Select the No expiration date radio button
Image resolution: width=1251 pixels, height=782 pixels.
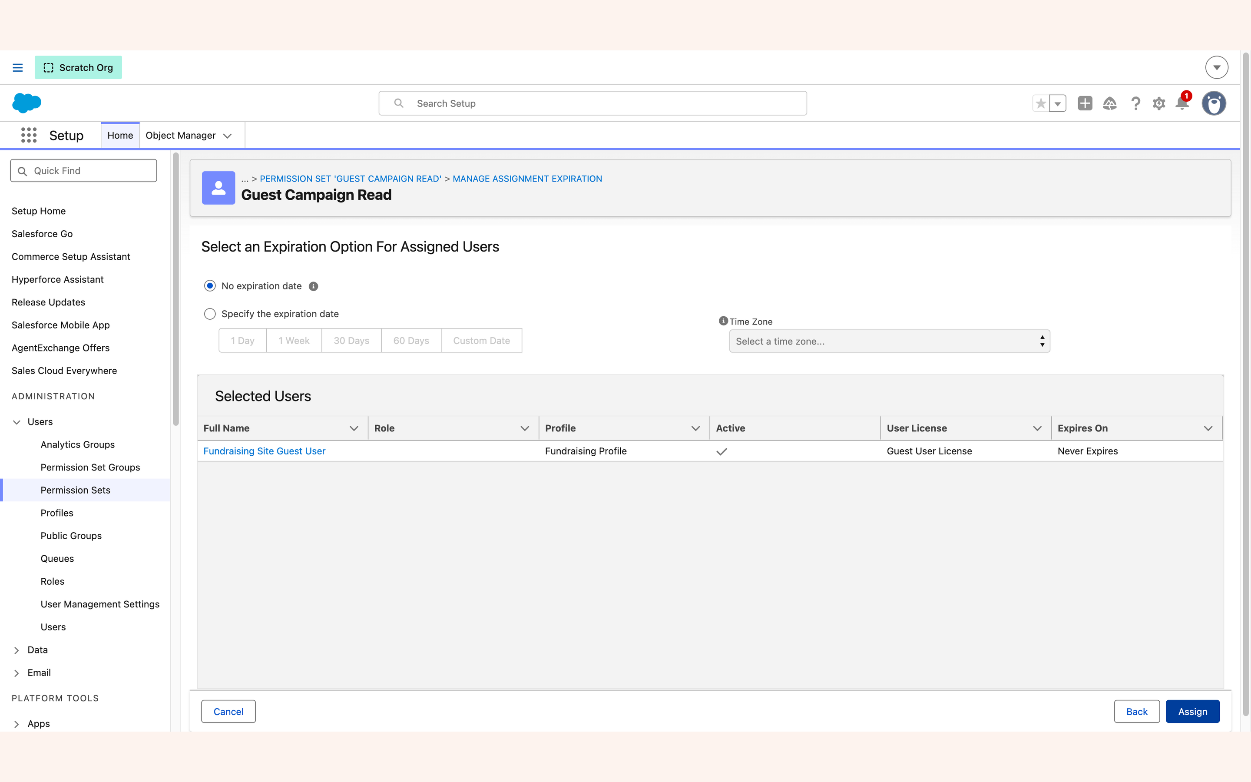pos(210,286)
